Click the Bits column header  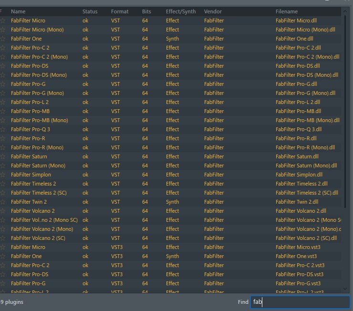[x=146, y=11]
